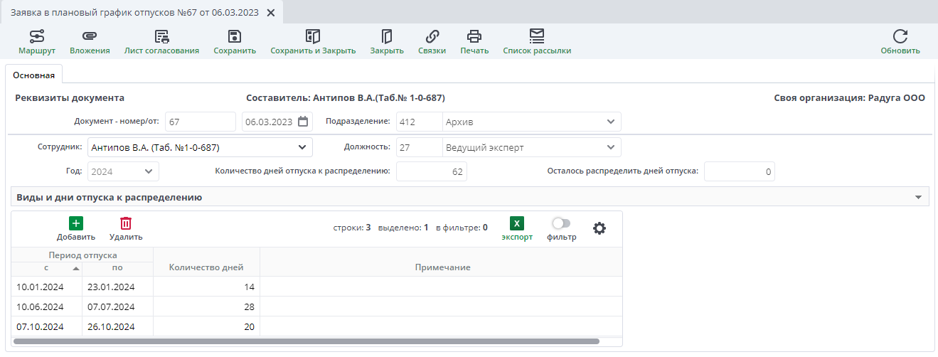Click Сохранить и Закрыть
This screenshot has width=938, height=357.
point(313,42)
